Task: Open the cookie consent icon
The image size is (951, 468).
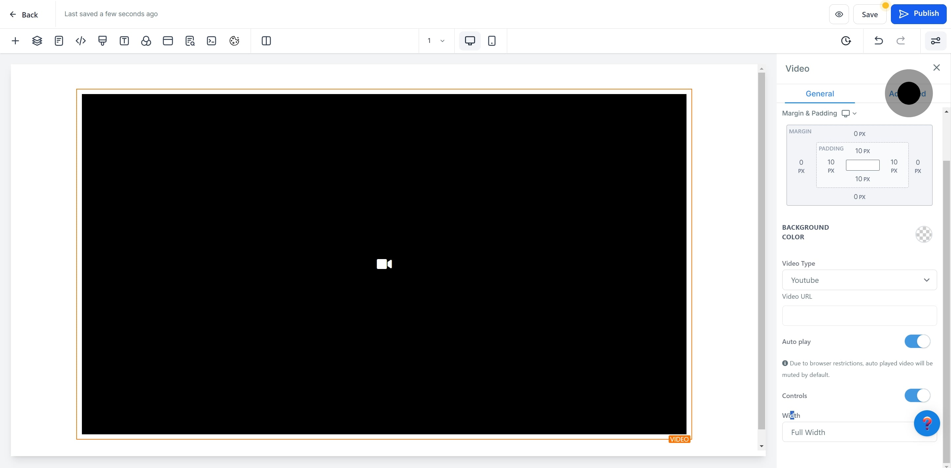Action: 234,41
